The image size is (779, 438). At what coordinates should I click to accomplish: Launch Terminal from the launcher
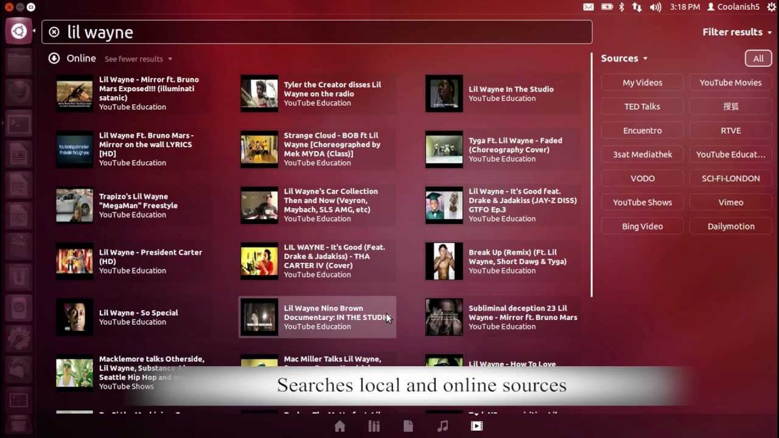coord(19,125)
